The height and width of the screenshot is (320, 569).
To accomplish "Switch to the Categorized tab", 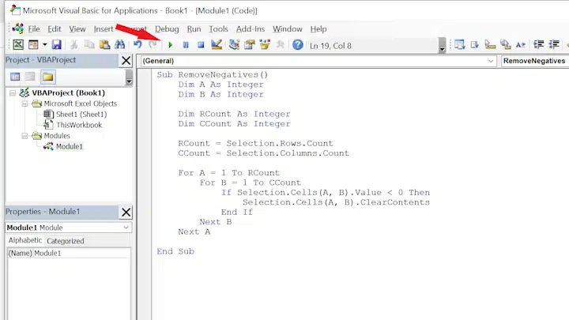I will point(66,241).
